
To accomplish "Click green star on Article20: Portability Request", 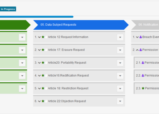I will (x=43, y=63).
